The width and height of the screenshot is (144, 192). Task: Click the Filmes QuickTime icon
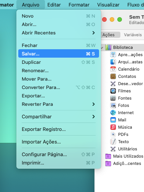tap(113, 91)
